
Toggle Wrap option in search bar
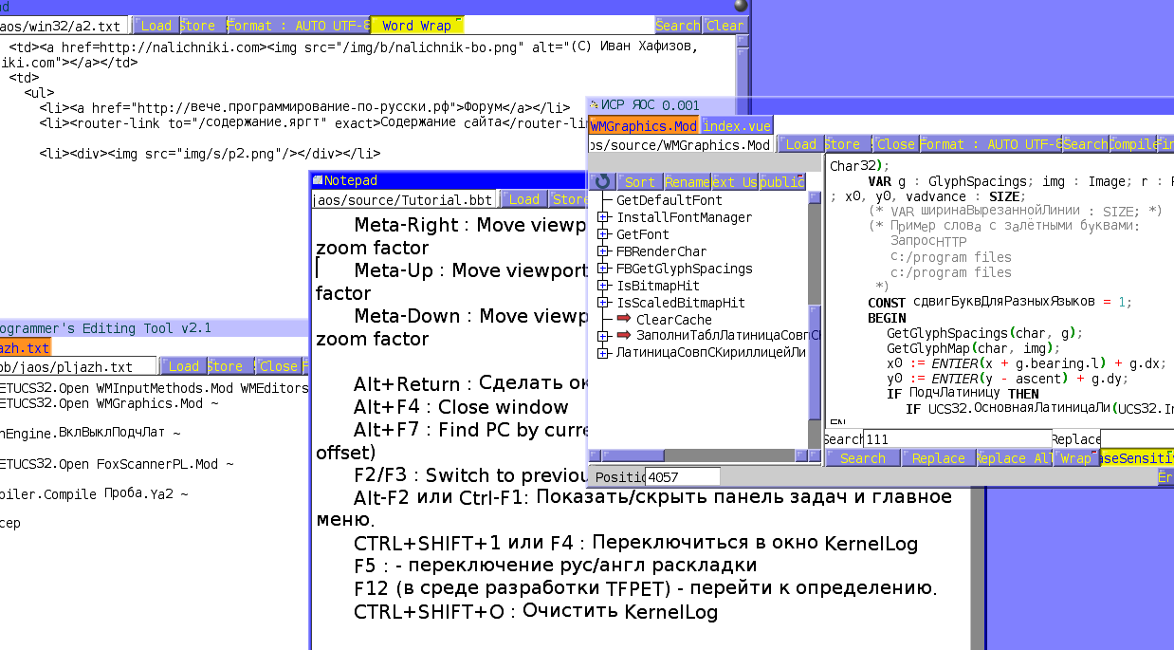pos(1075,458)
